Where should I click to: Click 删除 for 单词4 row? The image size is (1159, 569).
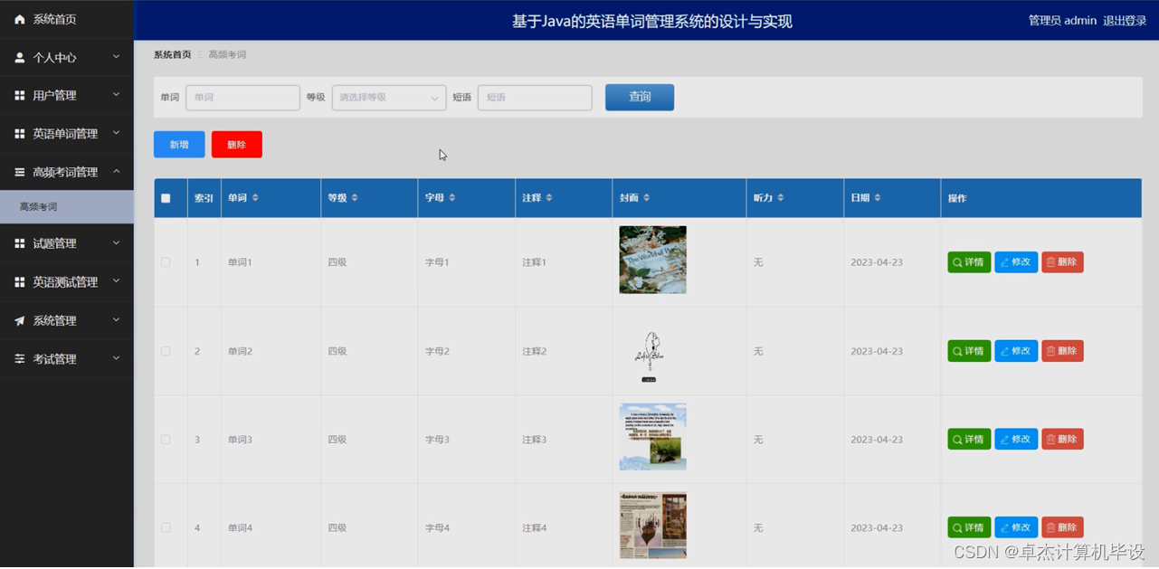pos(1062,527)
